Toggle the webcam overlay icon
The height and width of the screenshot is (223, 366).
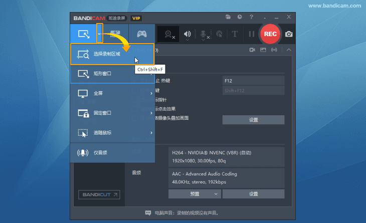[x=168, y=34]
